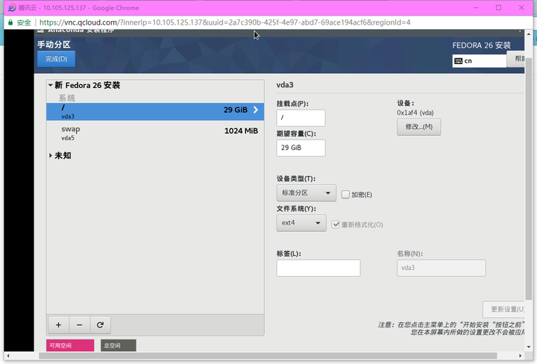Click the pink 可用空间 available space box
This screenshot has width=537, height=364.
(70, 345)
